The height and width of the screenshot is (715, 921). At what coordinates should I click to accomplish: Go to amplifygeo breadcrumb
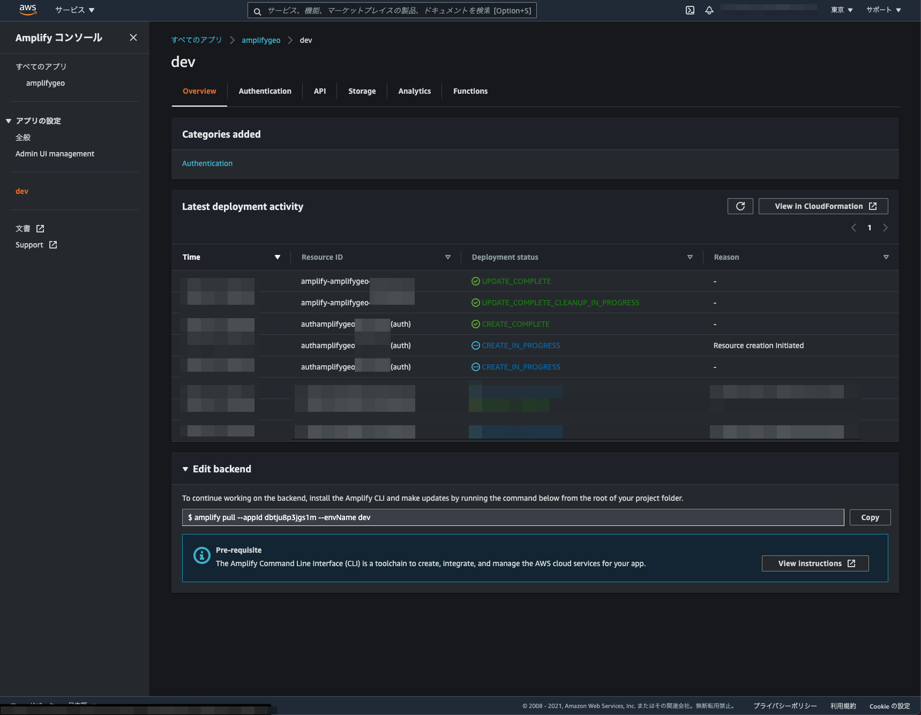click(261, 40)
